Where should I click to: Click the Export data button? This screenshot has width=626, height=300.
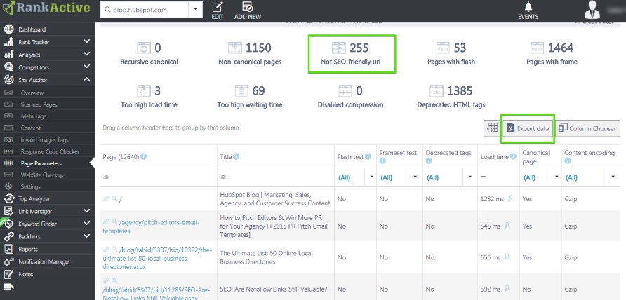tap(528, 128)
